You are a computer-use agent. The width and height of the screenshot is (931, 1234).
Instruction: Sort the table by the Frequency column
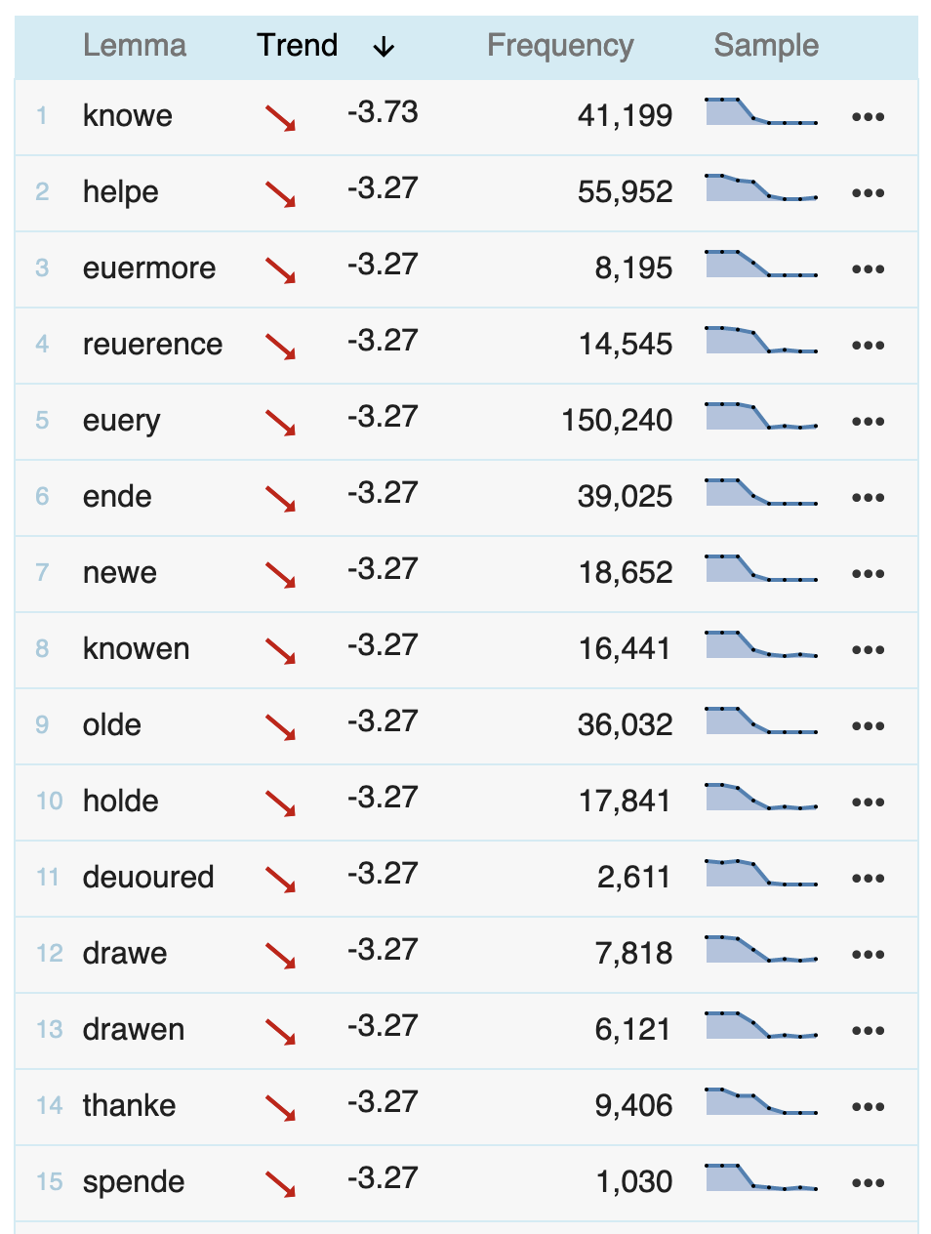point(560,45)
